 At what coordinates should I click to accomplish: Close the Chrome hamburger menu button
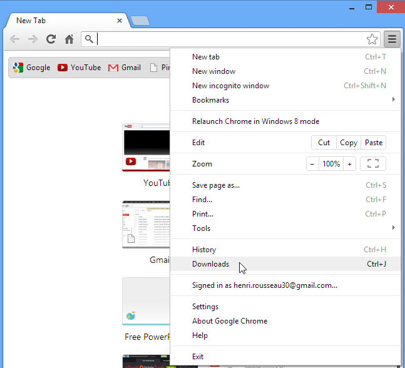(392, 39)
